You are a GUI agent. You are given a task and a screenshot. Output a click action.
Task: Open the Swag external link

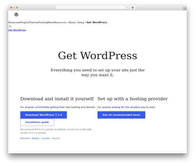click(82, 22)
